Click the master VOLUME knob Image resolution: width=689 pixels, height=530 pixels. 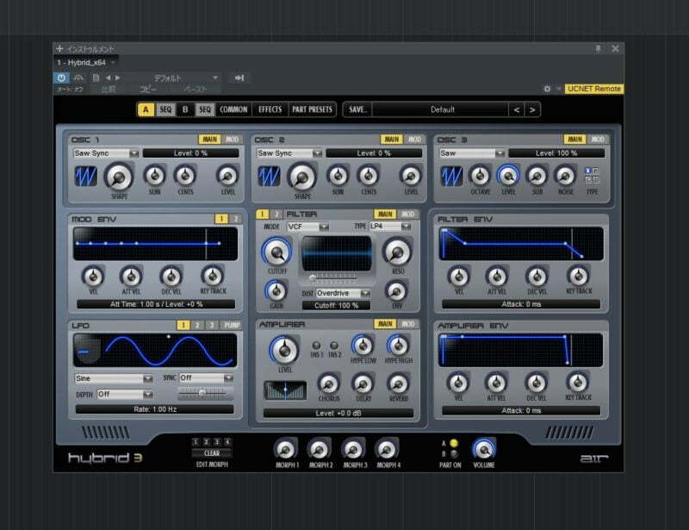pos(484,448)
